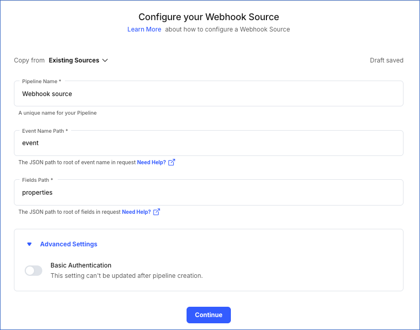
Task: Click the external link icon beside Fields Path help
Action: click(156, 212)
